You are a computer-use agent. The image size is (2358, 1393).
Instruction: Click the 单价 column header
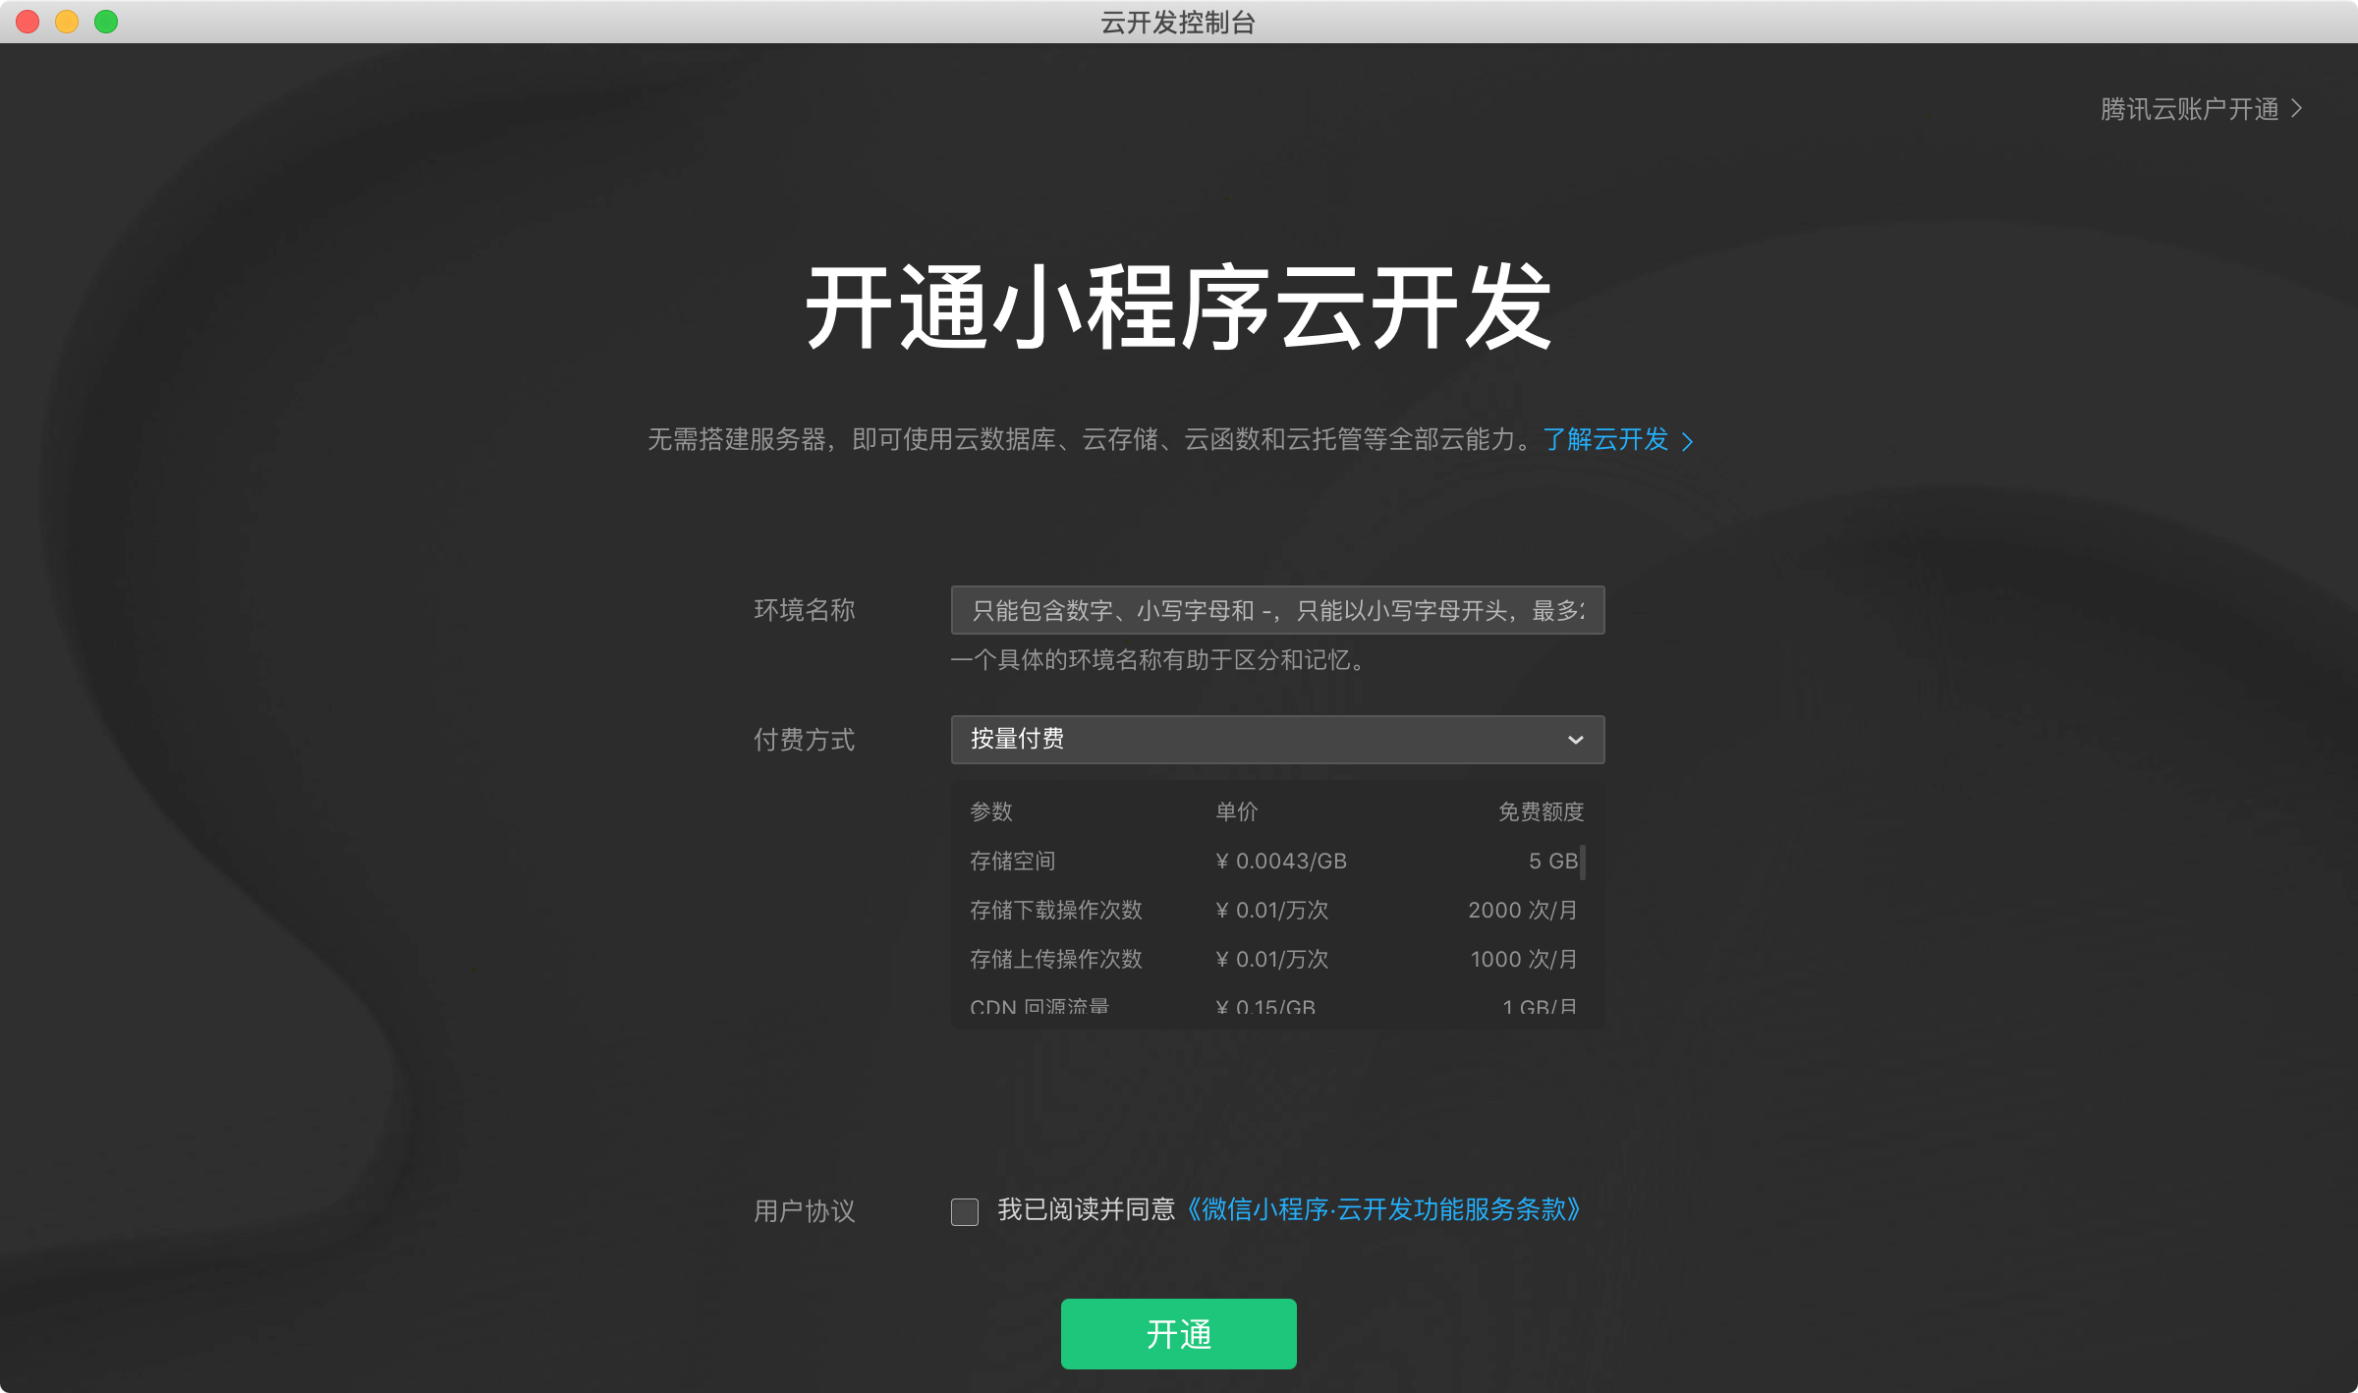[1236, 811]
